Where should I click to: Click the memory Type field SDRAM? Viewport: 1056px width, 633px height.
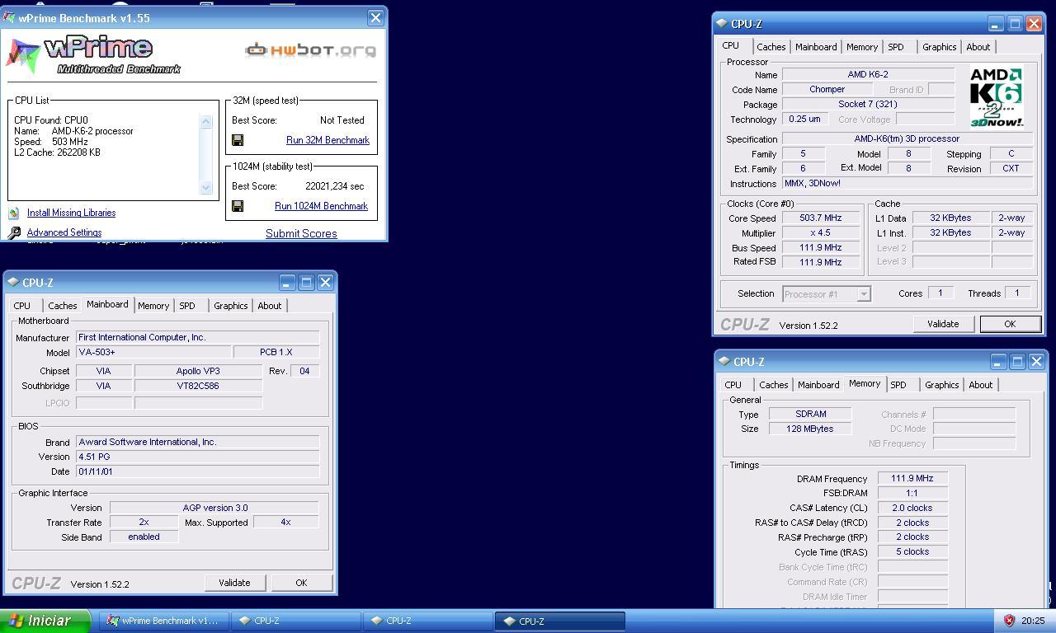coord(810,414)
